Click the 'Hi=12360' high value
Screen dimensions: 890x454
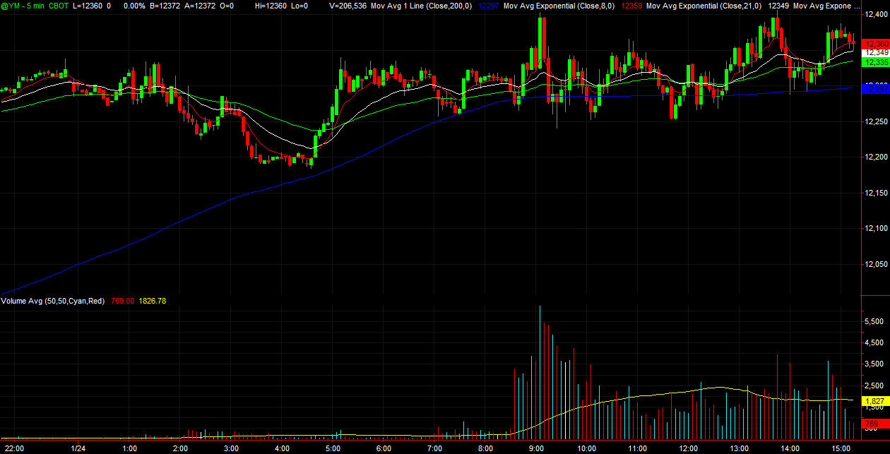271,5
